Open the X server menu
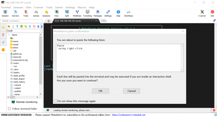The image size is (217, 116). [39, 7]
